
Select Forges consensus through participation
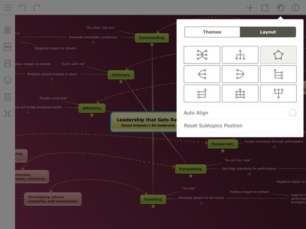coord(274,142)
